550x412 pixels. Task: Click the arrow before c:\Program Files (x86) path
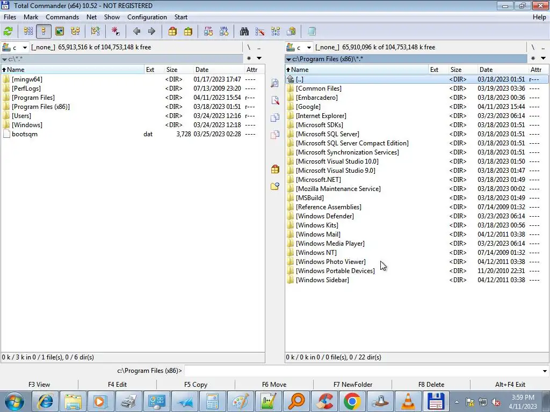click(288, 59)
